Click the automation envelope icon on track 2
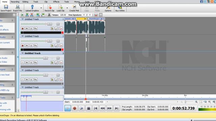This screenshot has height=121, width=216. pos(61,46)
